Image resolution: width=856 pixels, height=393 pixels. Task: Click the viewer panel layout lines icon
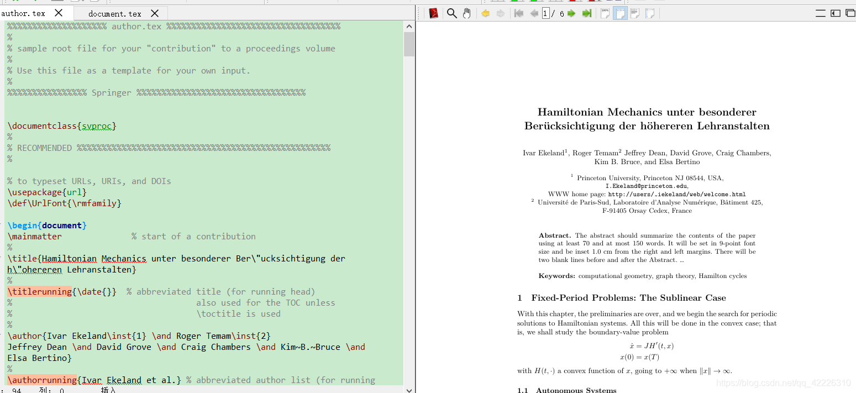coord(821,13)
